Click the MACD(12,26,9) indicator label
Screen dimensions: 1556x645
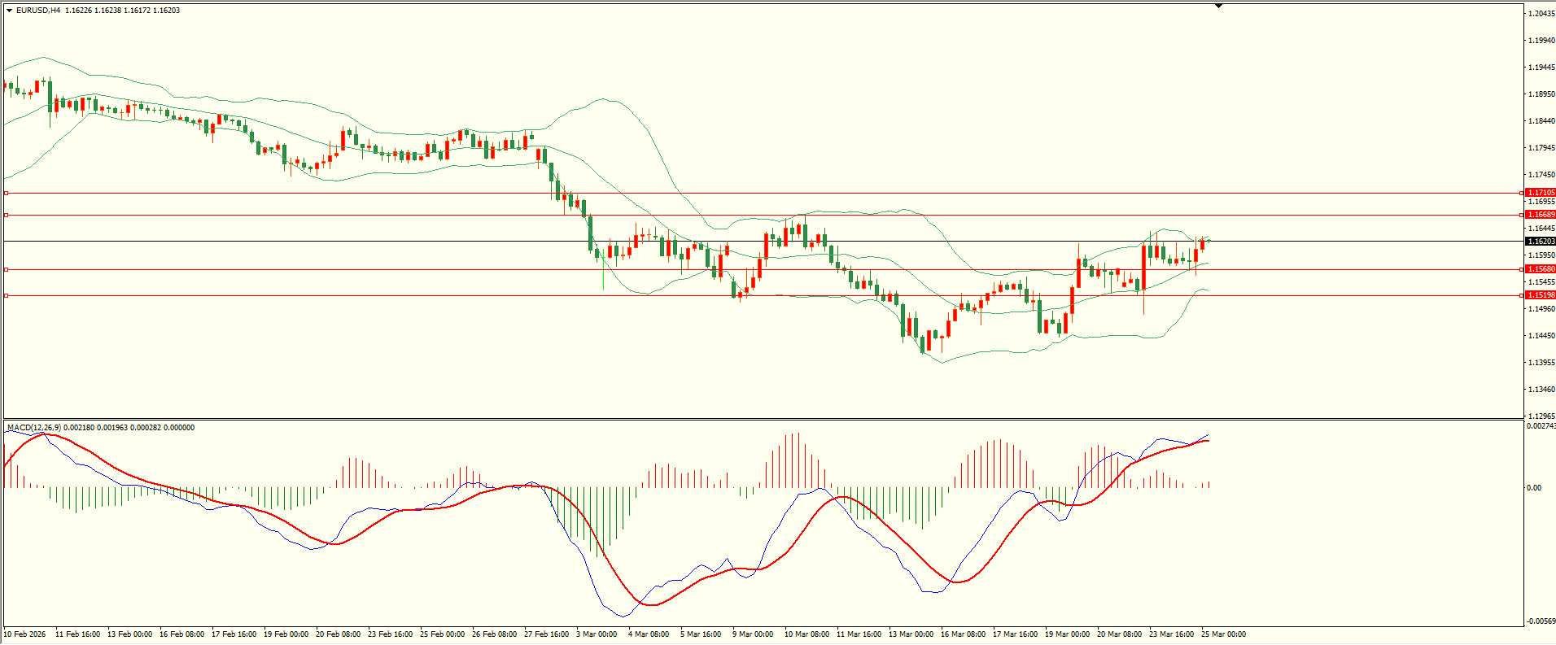33,428
